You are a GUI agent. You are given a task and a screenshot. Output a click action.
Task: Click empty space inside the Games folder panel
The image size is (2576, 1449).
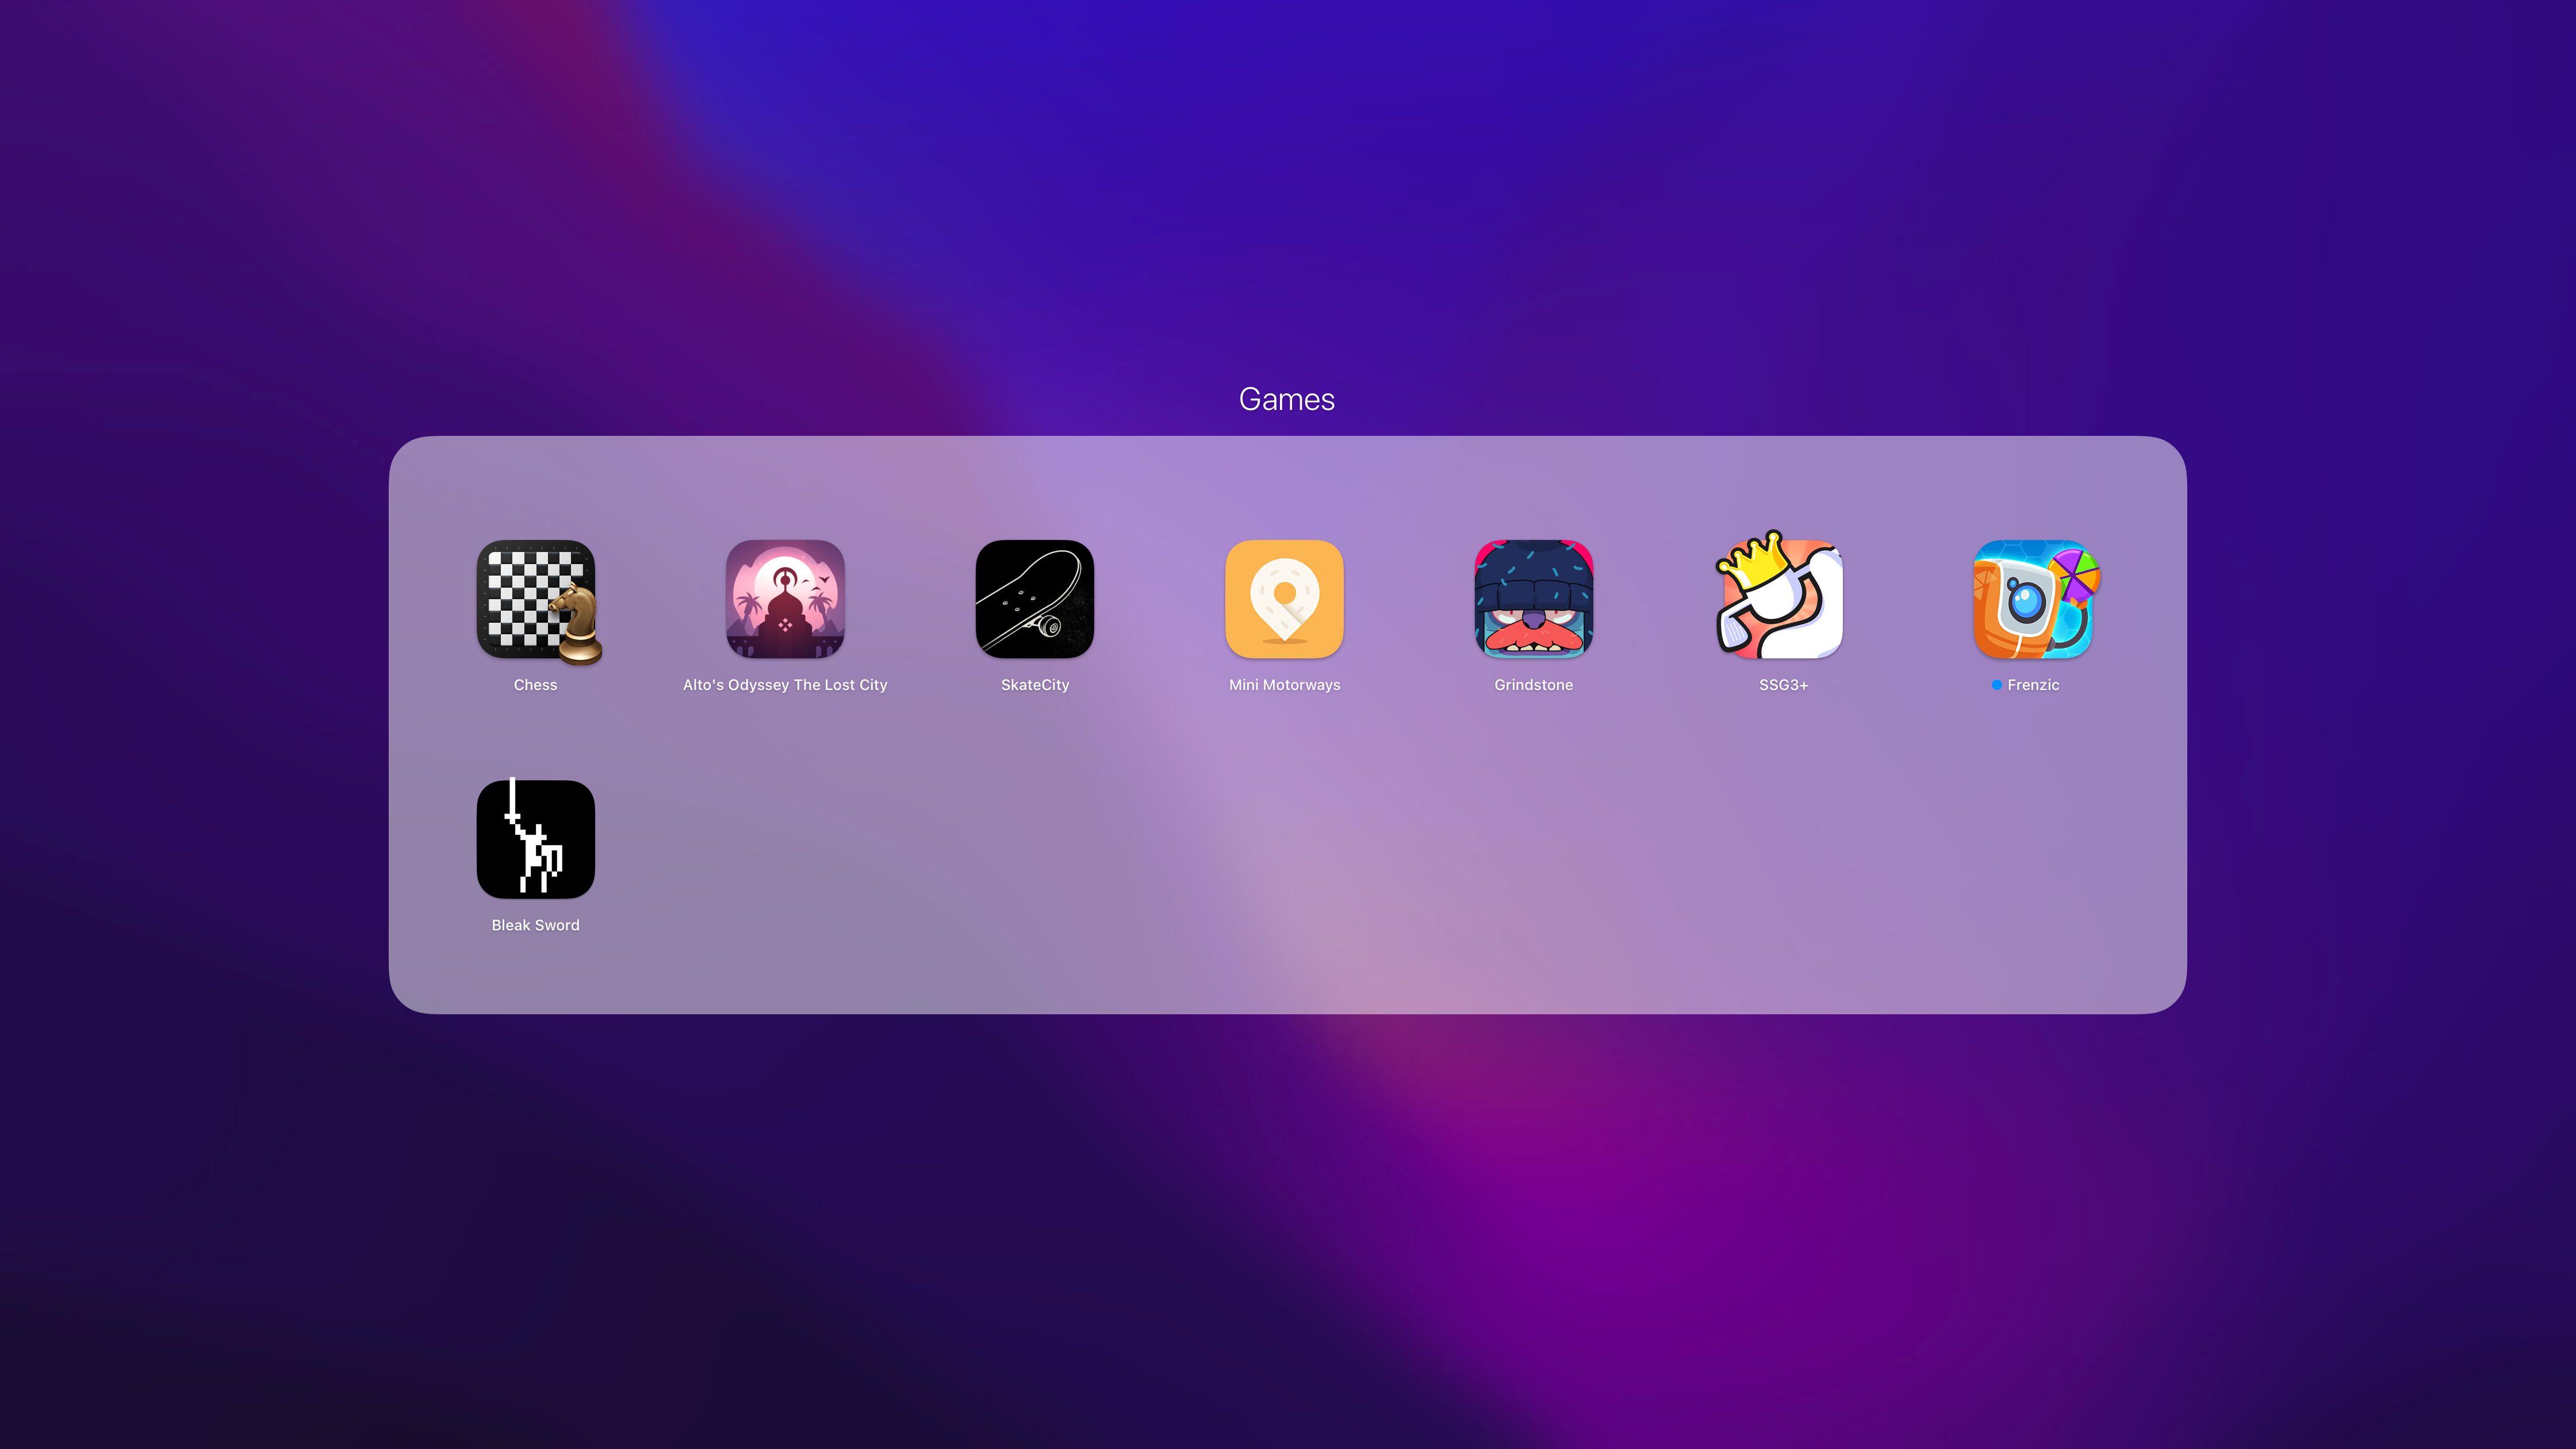pos(1400,860)
